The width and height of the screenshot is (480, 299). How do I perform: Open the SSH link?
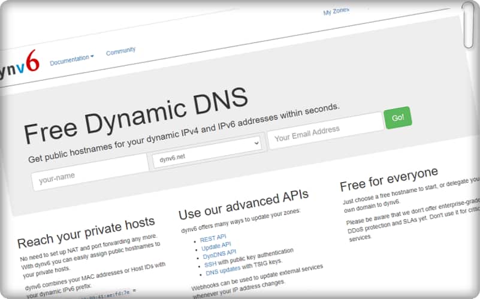(210, 264)
